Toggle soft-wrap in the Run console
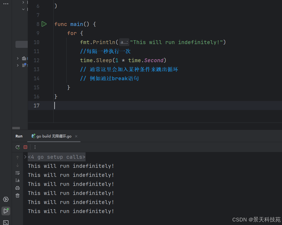282x225 pixels. pyautogui.click(x=18, y=173)
